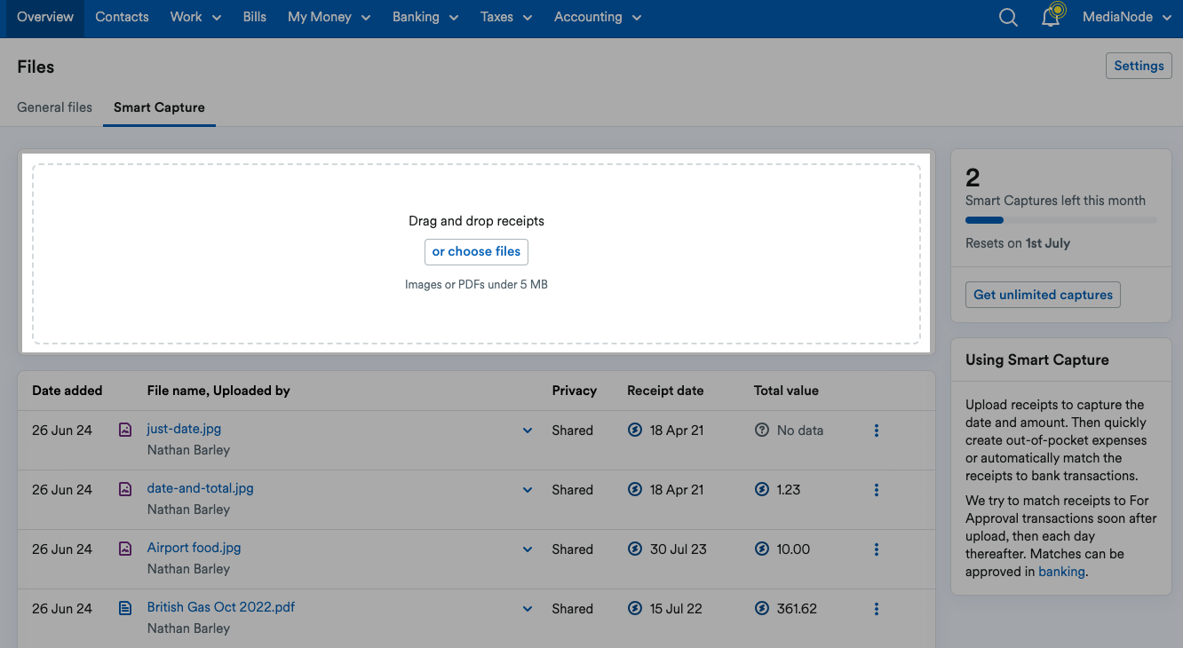Expand the MediaNode account dropdown
The width and height of the screenshot is (1183, 648).
point(1126,16)
